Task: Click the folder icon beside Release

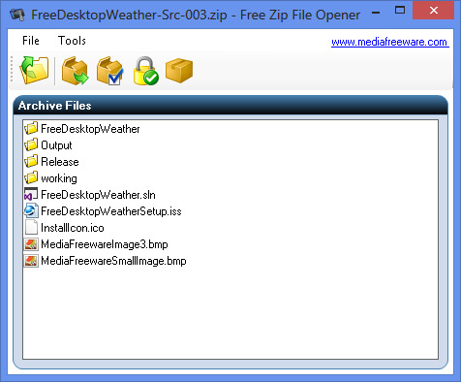Action: click(x=31, y=161)
